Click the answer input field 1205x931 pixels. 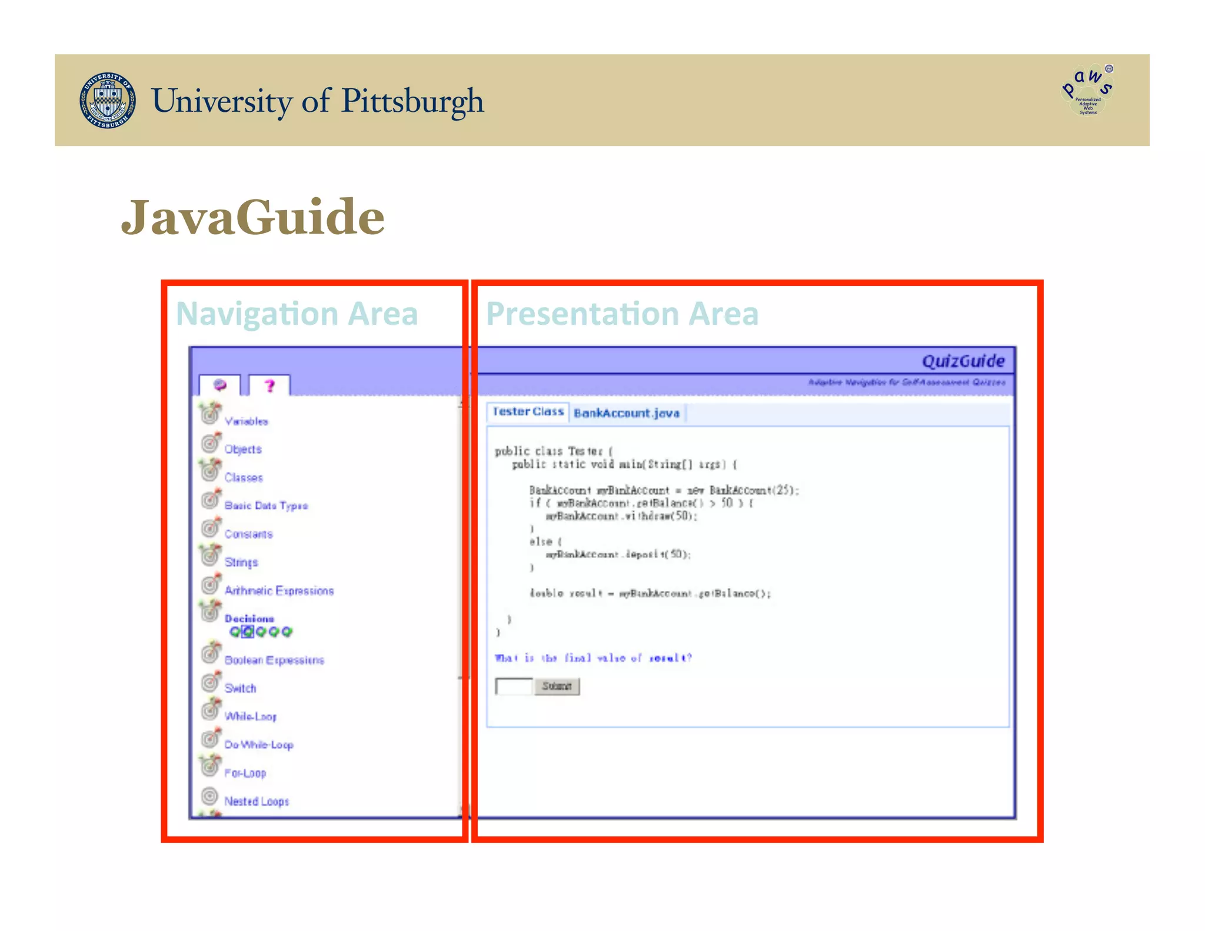click(x=514, y=686)
